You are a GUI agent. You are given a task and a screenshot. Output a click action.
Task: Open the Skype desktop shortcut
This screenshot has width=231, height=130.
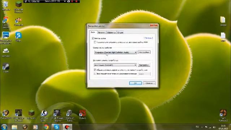pyautogui.click(x=18, y=36)
